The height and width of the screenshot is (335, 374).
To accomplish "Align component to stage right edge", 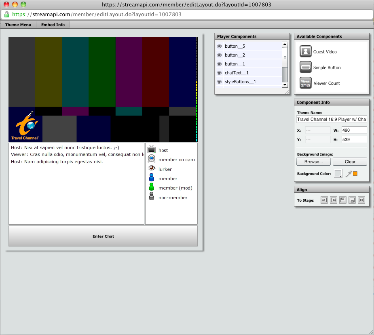I will [334, 200].
